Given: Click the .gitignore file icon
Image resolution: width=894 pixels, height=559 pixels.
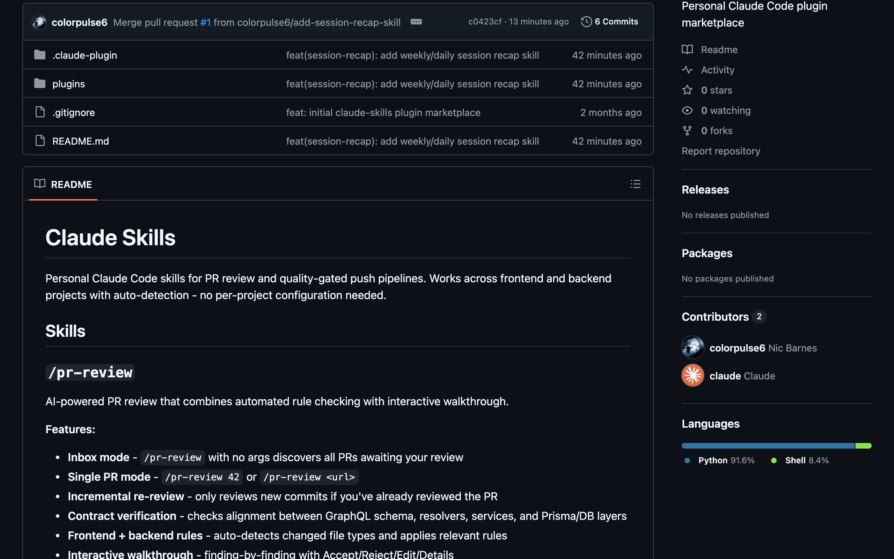Looking at the screenshot, I should 40,112.
